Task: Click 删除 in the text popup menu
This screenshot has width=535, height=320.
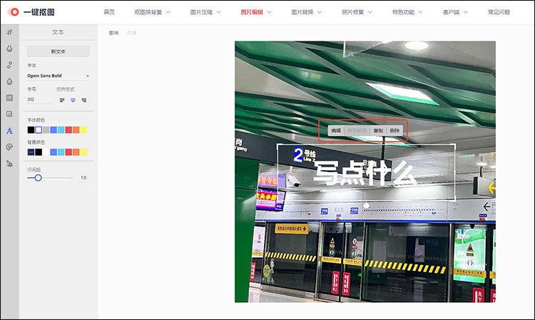Action: [x=394, y=131]
